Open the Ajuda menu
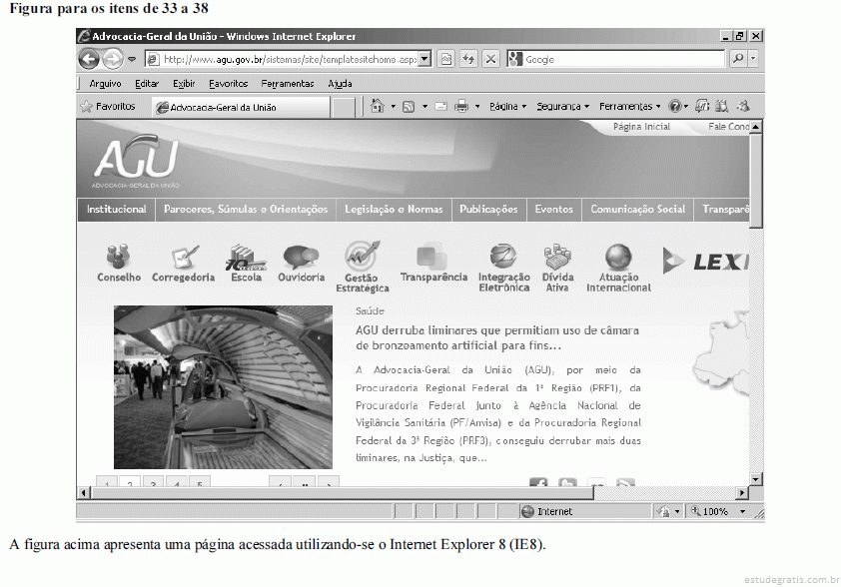This screenshot has height=587, width=841. pyautogui.click(x=340, y=84)
